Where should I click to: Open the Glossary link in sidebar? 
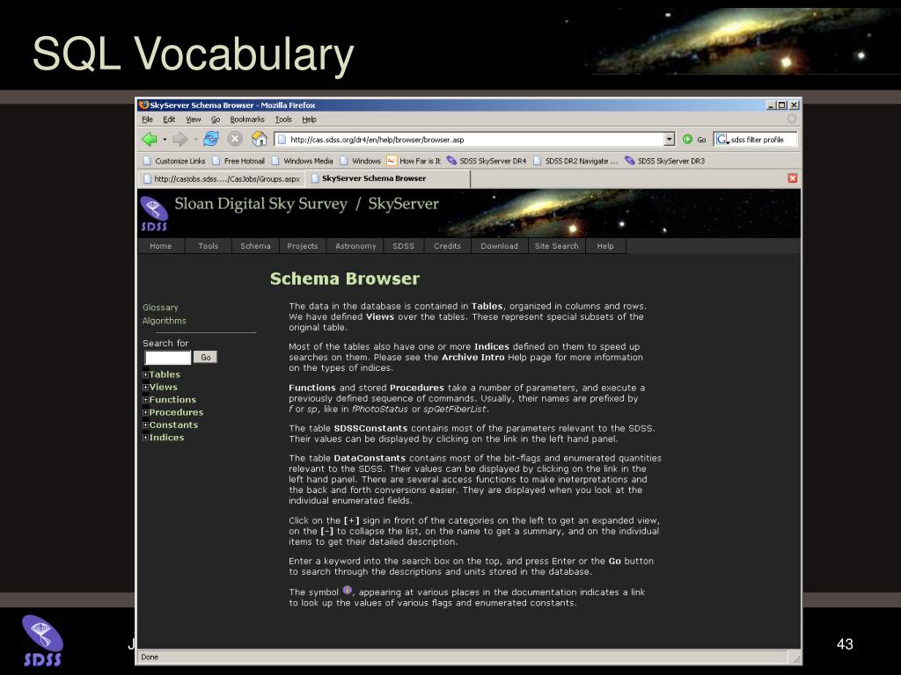coord(160,308)
